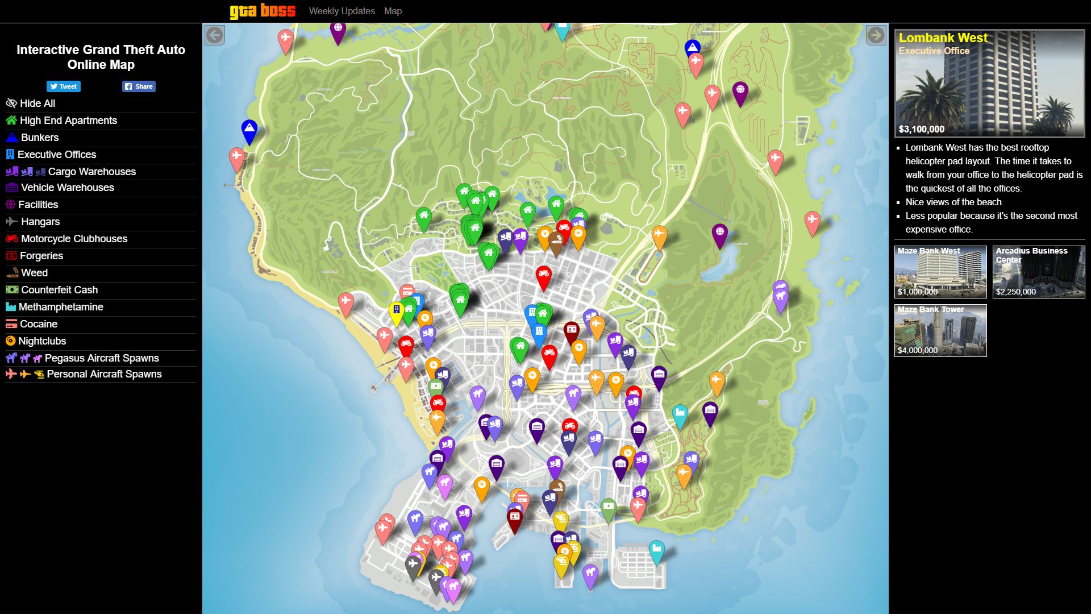Toggle Weed in the legend
This screenshot has width=1091, height=614.
click(x=27, y=273)
